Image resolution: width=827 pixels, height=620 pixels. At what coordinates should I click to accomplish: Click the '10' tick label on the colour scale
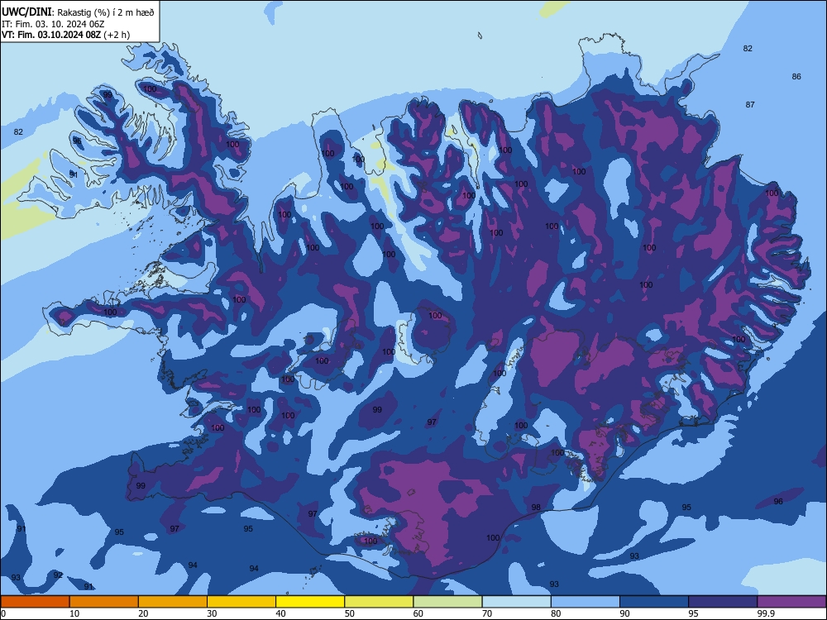click(x=74, y=613)
